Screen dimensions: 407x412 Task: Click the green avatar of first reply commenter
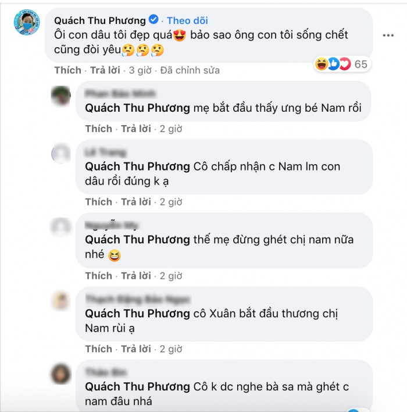61,96
